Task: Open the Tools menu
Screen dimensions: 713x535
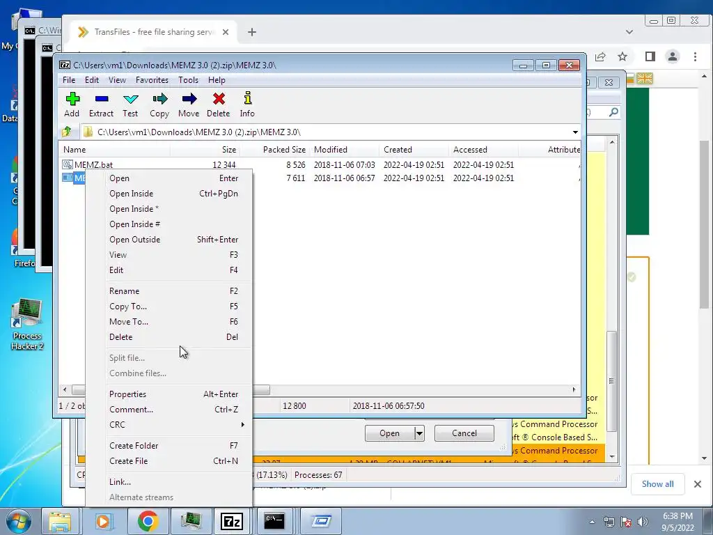Action: [188, 80]
